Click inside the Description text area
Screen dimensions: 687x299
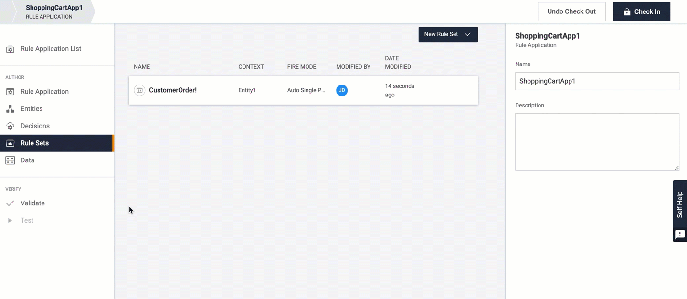pos(597,141)
